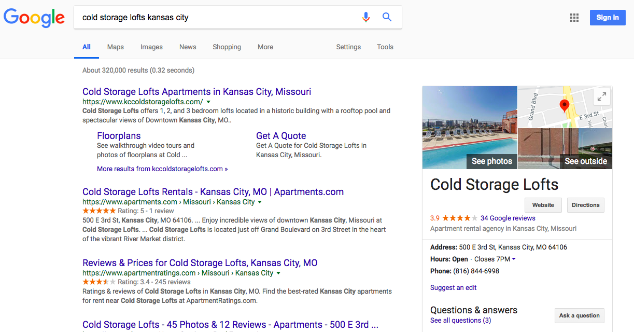Open Cold Storage Lofts Apartments result title
The image size is (634, 332).
197,92
